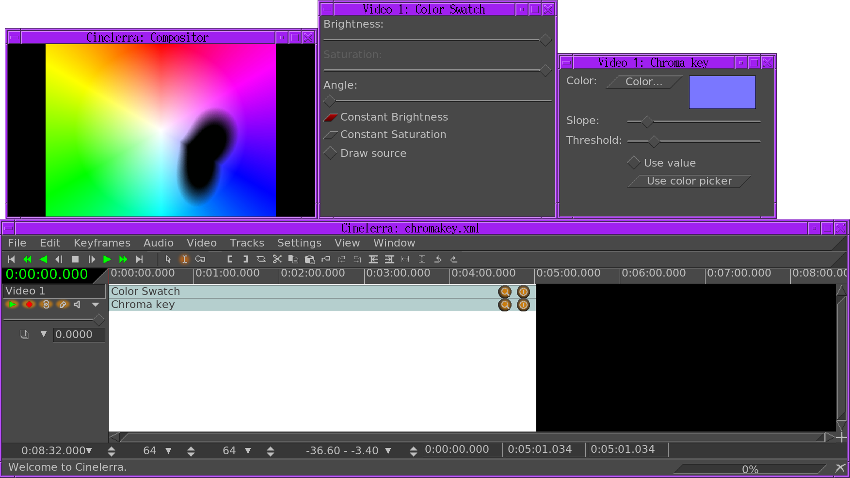Click the redo toolbar icon
This screenshot has width=850, height=478.
point(453,260)
